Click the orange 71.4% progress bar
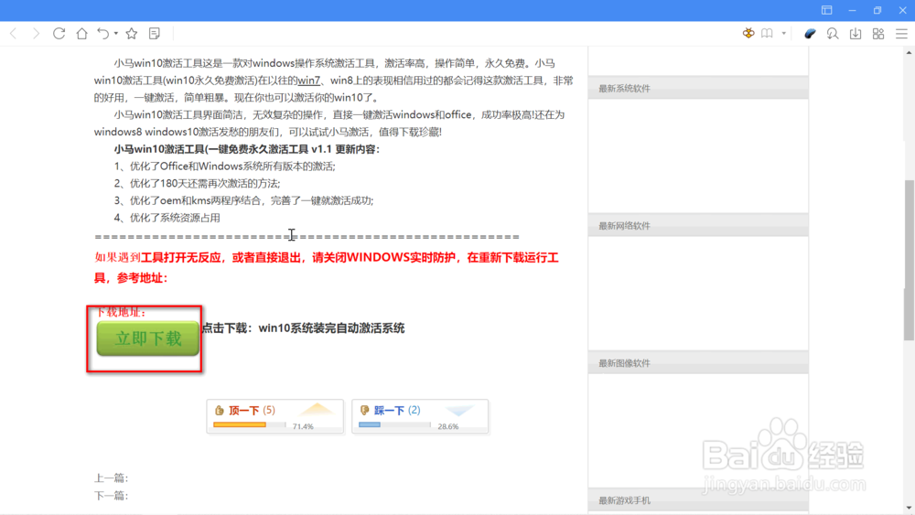Screen dimensions: 915x515 tap(249, 425)
